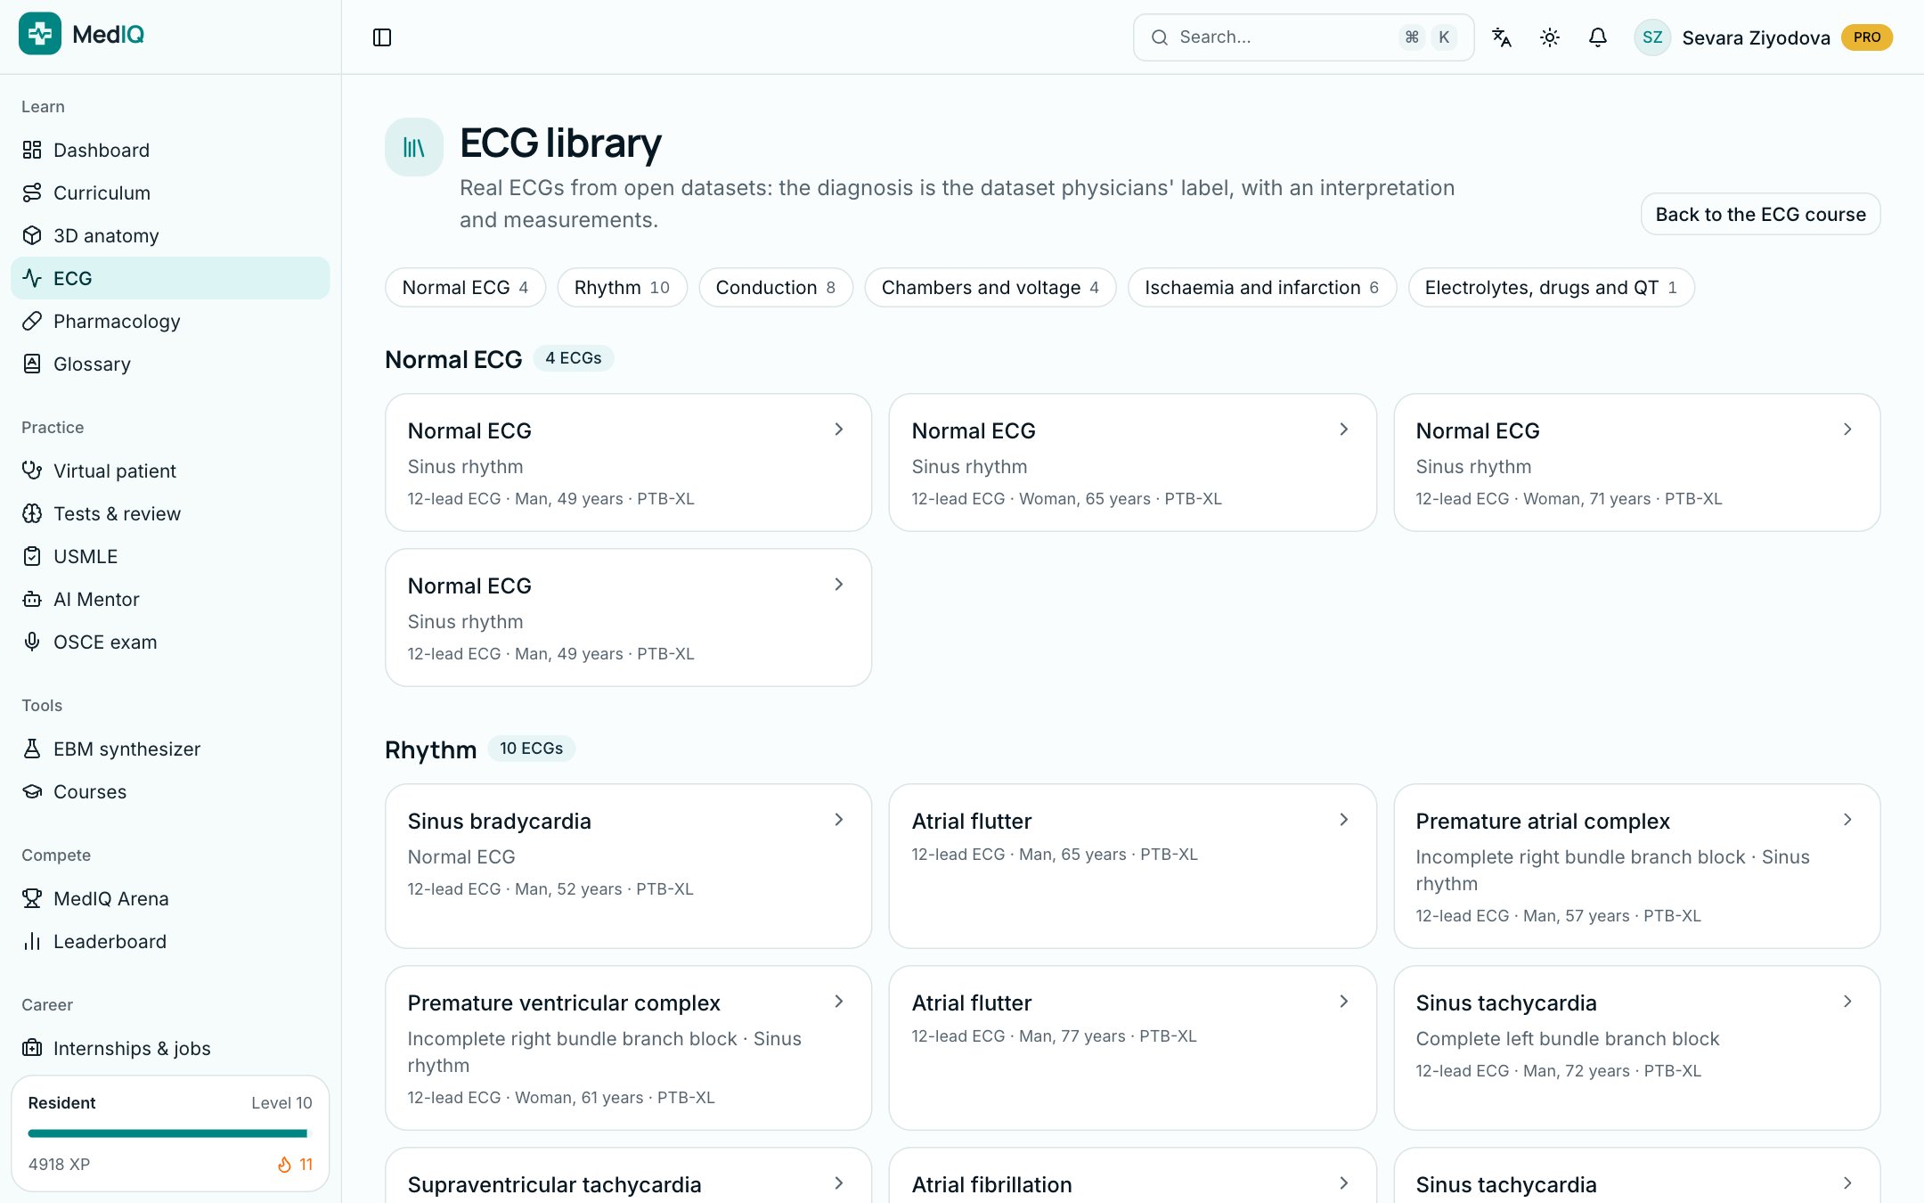The height and width of the screenshot is (1203, 1924).
Task: Click the MedIQ Arena trophy icon
Action: pyautogui.click(x=32, y=898)
